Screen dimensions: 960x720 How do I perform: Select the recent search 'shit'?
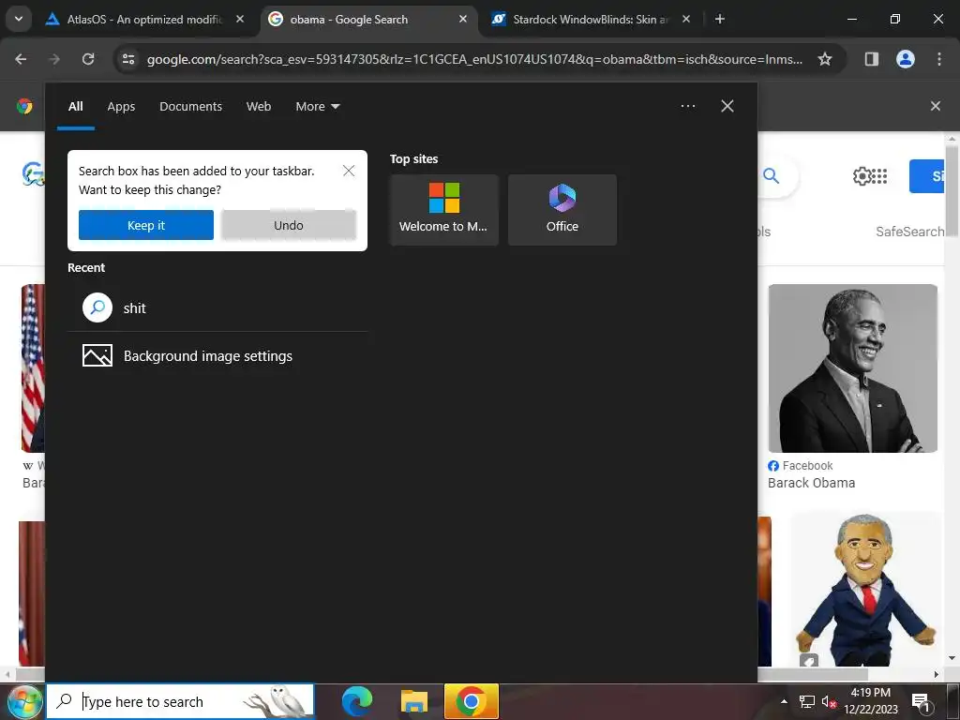217,307
